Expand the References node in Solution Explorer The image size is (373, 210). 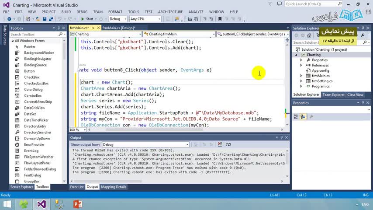tap(301, 65)
